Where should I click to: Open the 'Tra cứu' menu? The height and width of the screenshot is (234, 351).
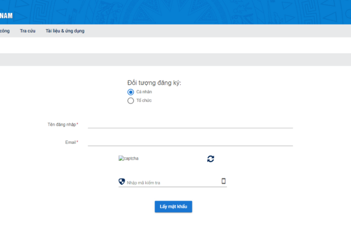[x=27, y=31]
